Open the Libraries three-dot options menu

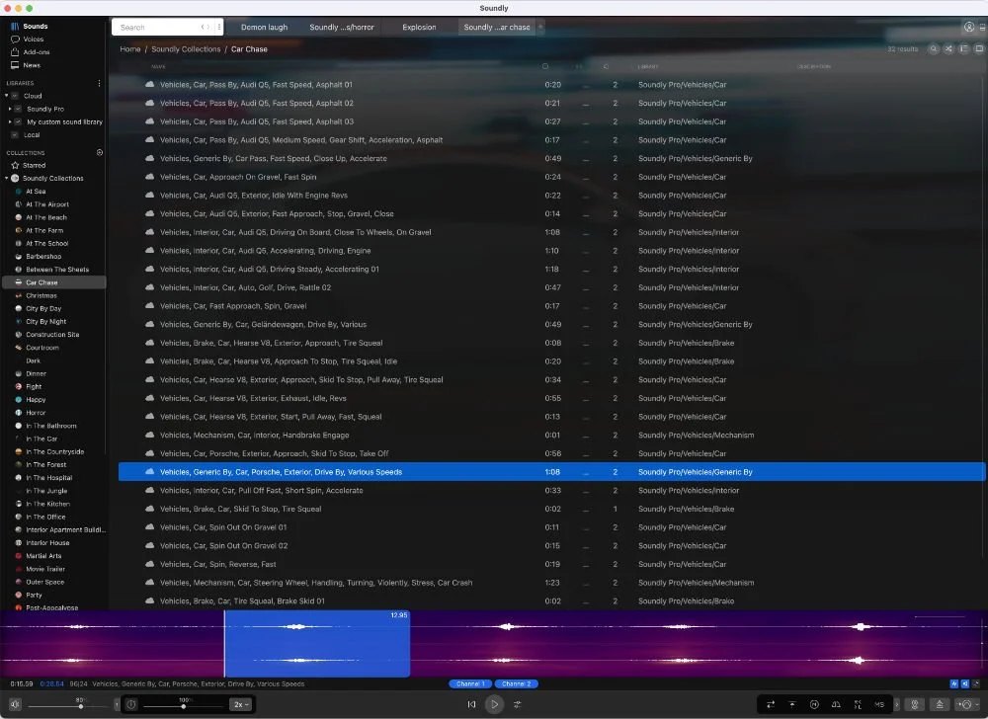pyautogui.click(x=99, y=83)
